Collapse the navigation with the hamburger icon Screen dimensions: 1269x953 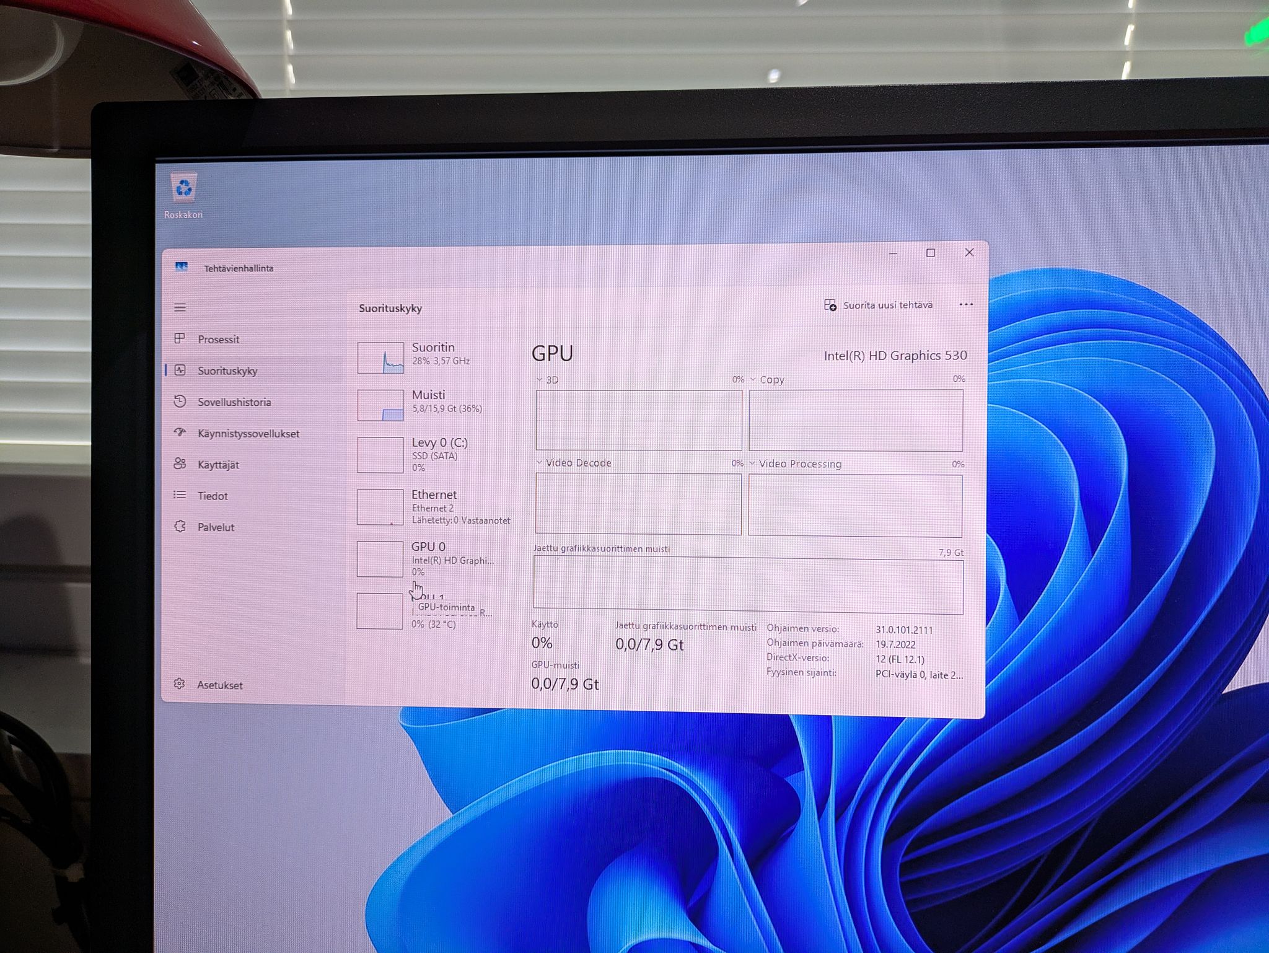click(x=180, y=307)
